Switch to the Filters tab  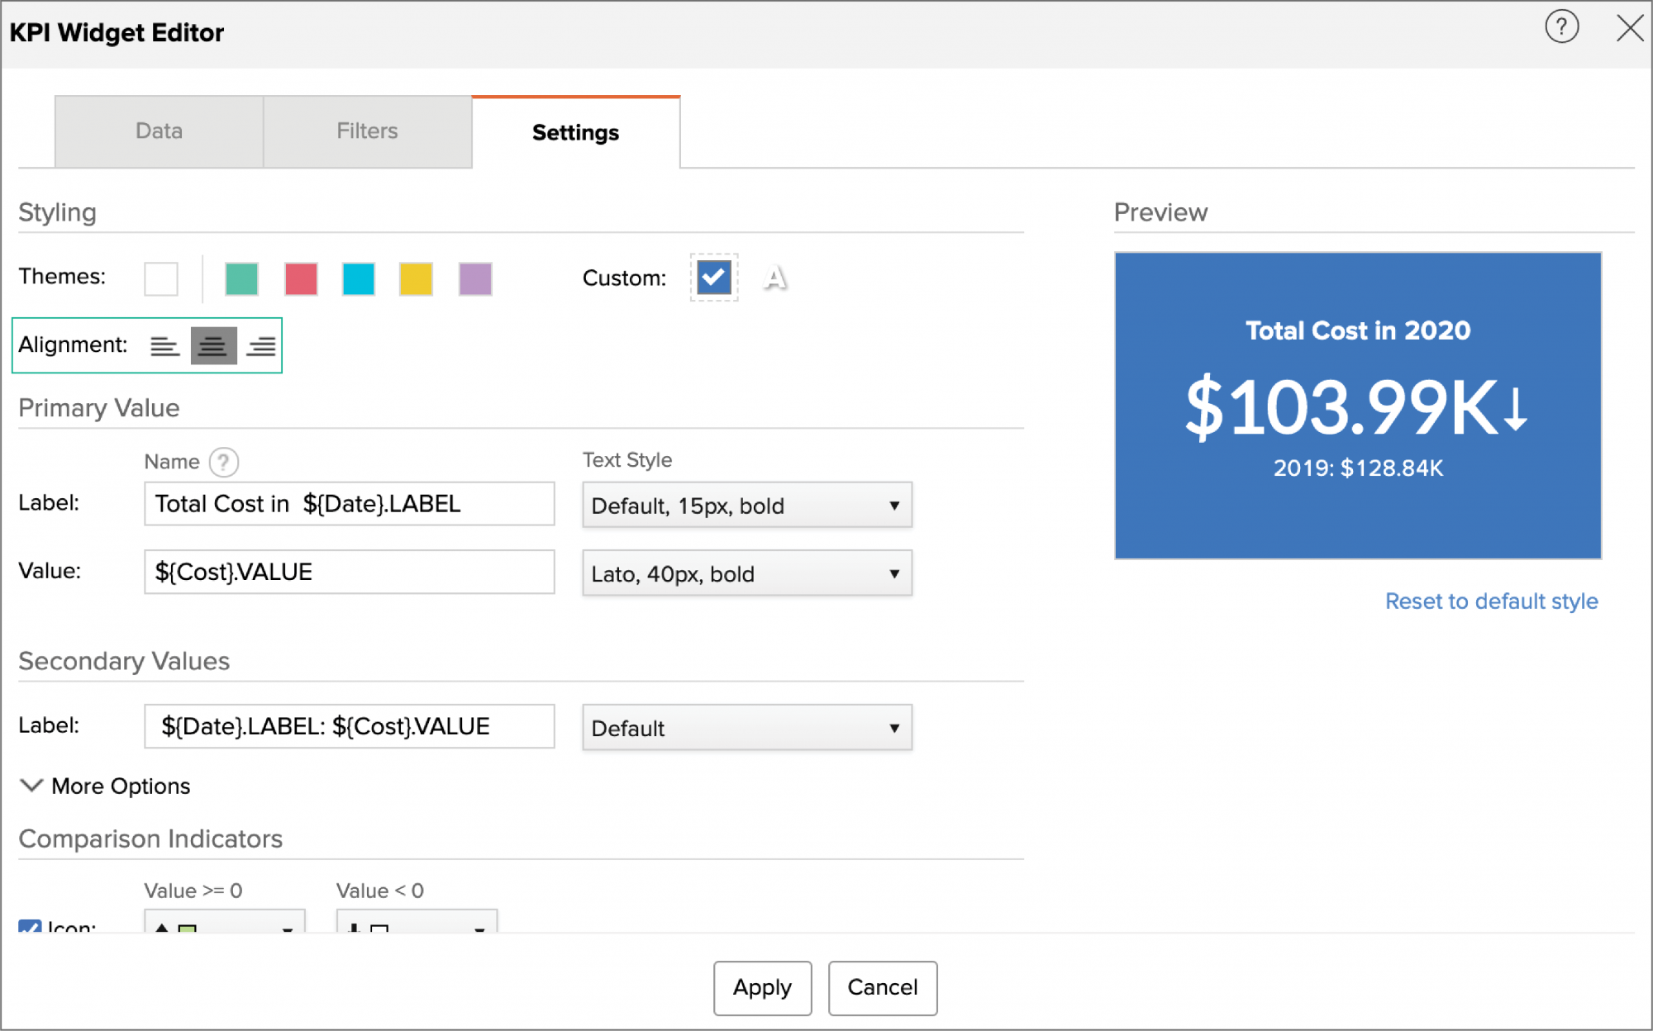coord(366,131)
